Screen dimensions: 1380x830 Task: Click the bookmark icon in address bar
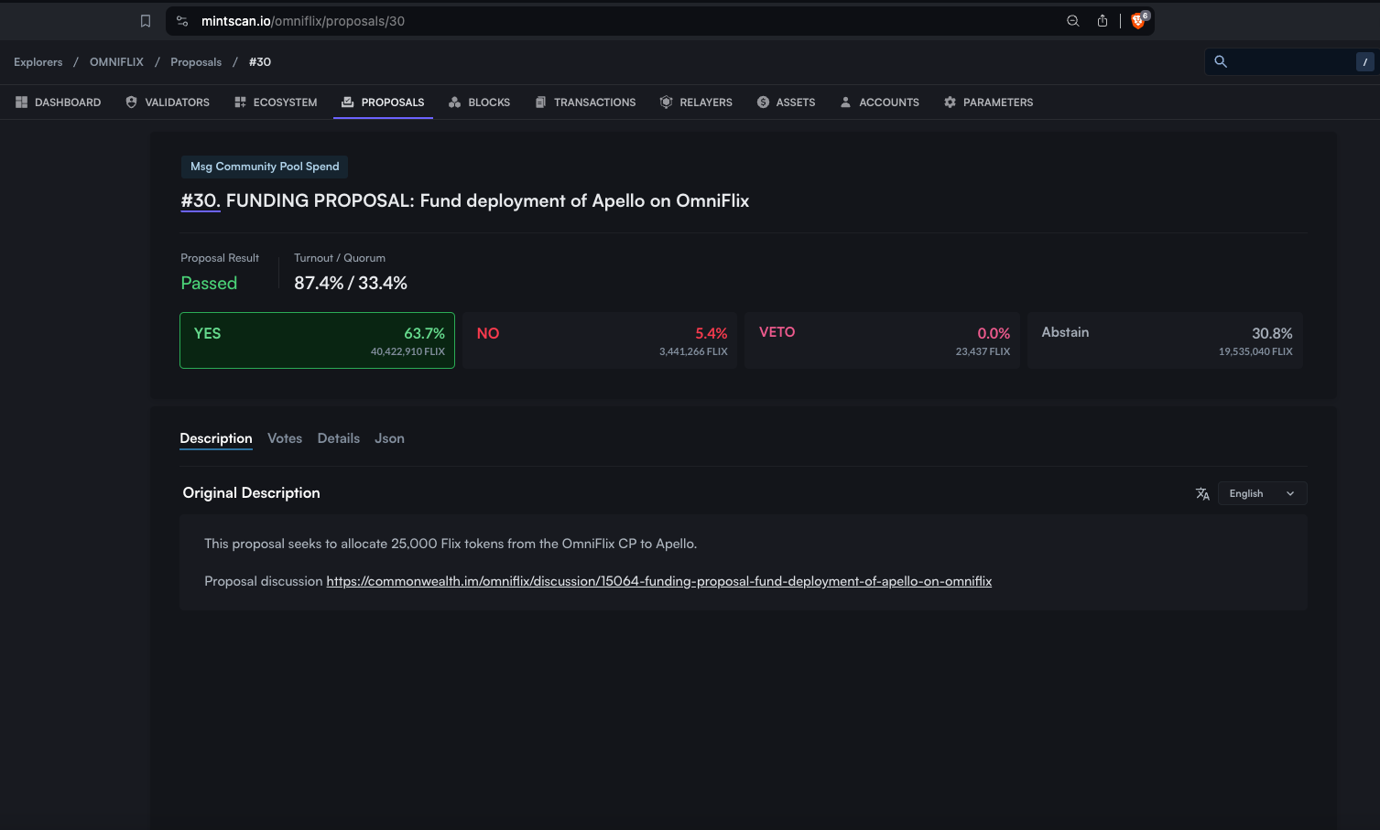coord(145,21)
